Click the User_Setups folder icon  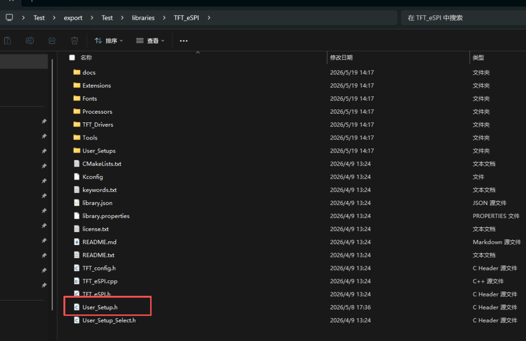point(77,151)
